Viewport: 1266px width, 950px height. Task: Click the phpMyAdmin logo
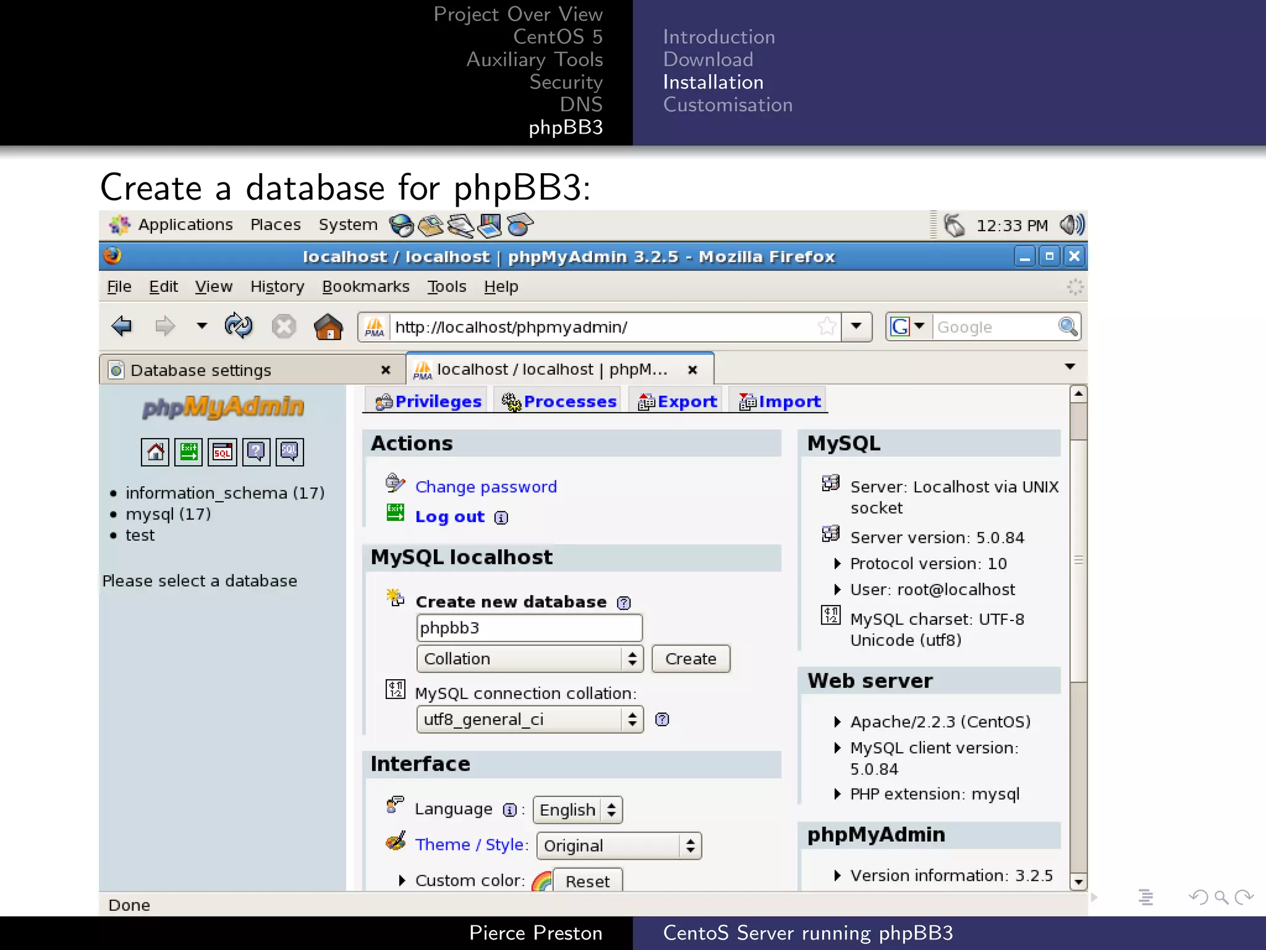pyautogui.click(x=223, y=406)
